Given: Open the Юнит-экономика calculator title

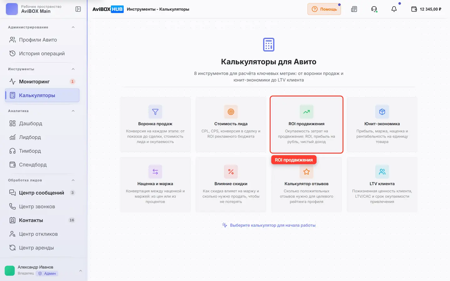Looking at the screenshot, I should tap(382, 124).
